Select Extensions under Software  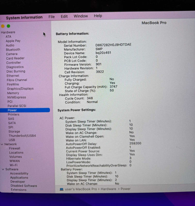pyautogui.click(x=19, y=190)
